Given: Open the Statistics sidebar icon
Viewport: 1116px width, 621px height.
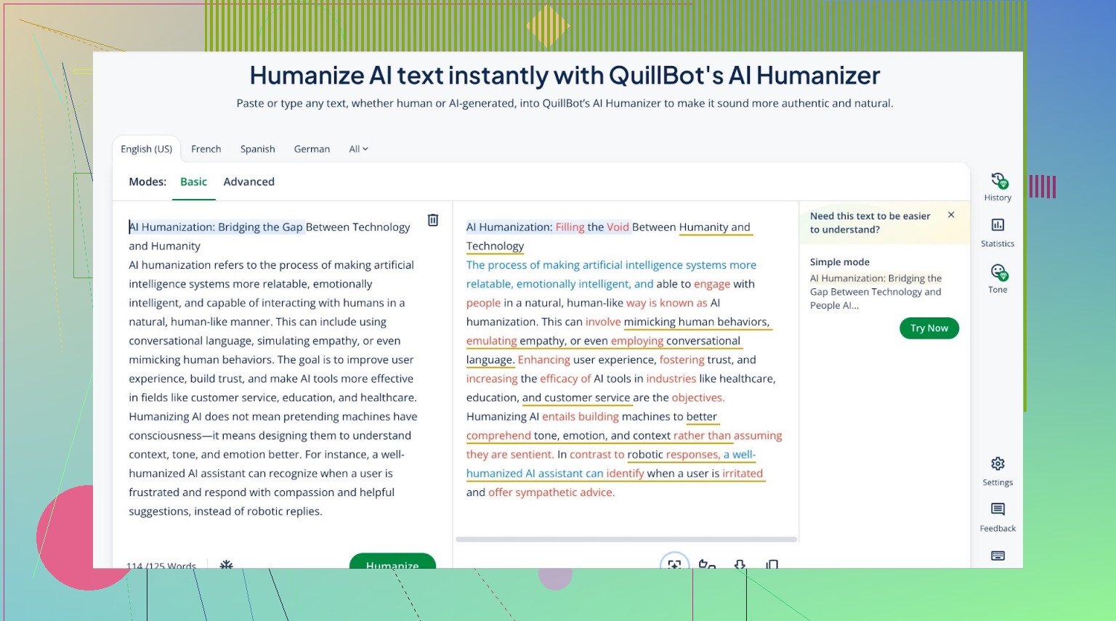Looking at the screenshot, I should point(998,232).
